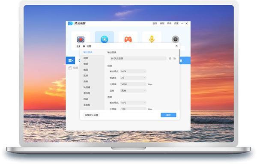This screenshot has height=164, width=257.
Task: Expand the bitrate dropdown showing 5000
Action: click(133, 84)
